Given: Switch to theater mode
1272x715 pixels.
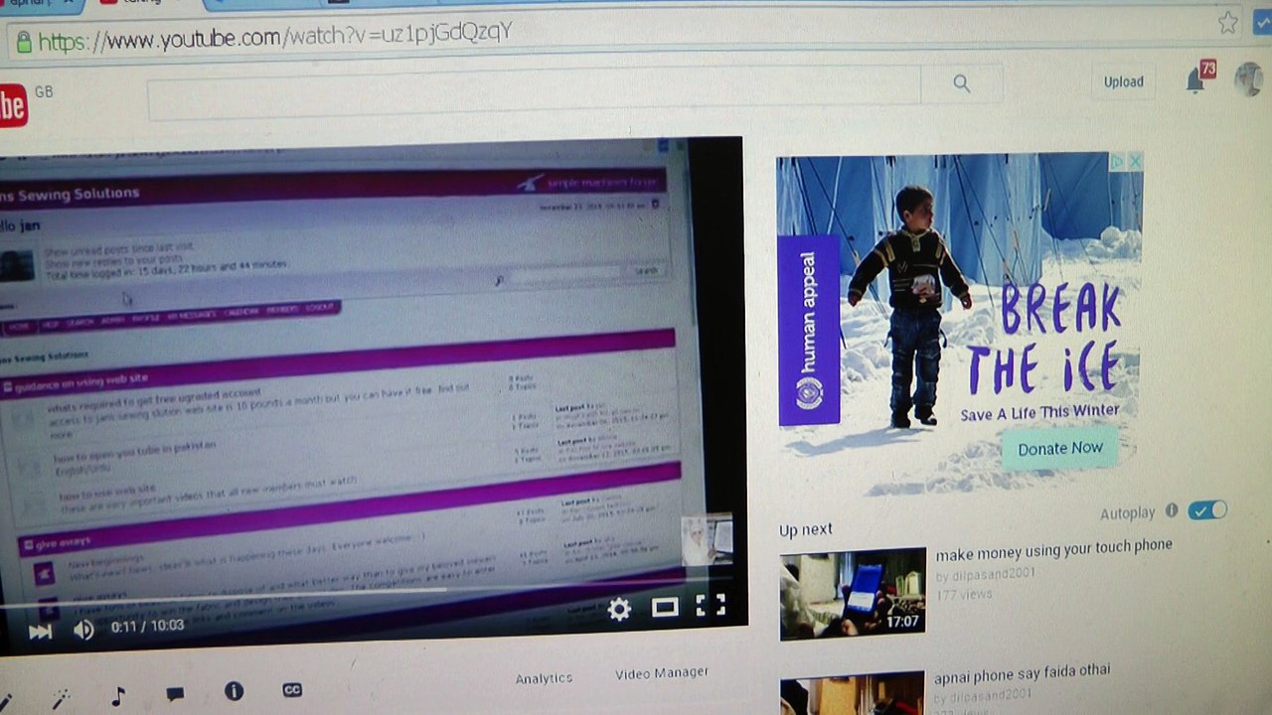Looking at the screenshot, I should (664, 607).
